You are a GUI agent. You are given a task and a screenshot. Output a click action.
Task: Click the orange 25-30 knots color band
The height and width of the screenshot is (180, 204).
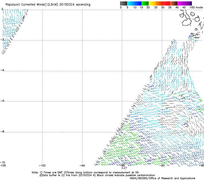(x=159, y=3)
